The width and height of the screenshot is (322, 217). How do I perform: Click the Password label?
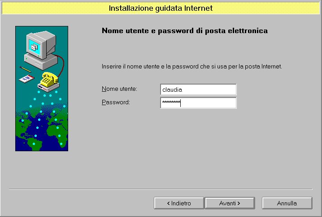tap(116, 102)
